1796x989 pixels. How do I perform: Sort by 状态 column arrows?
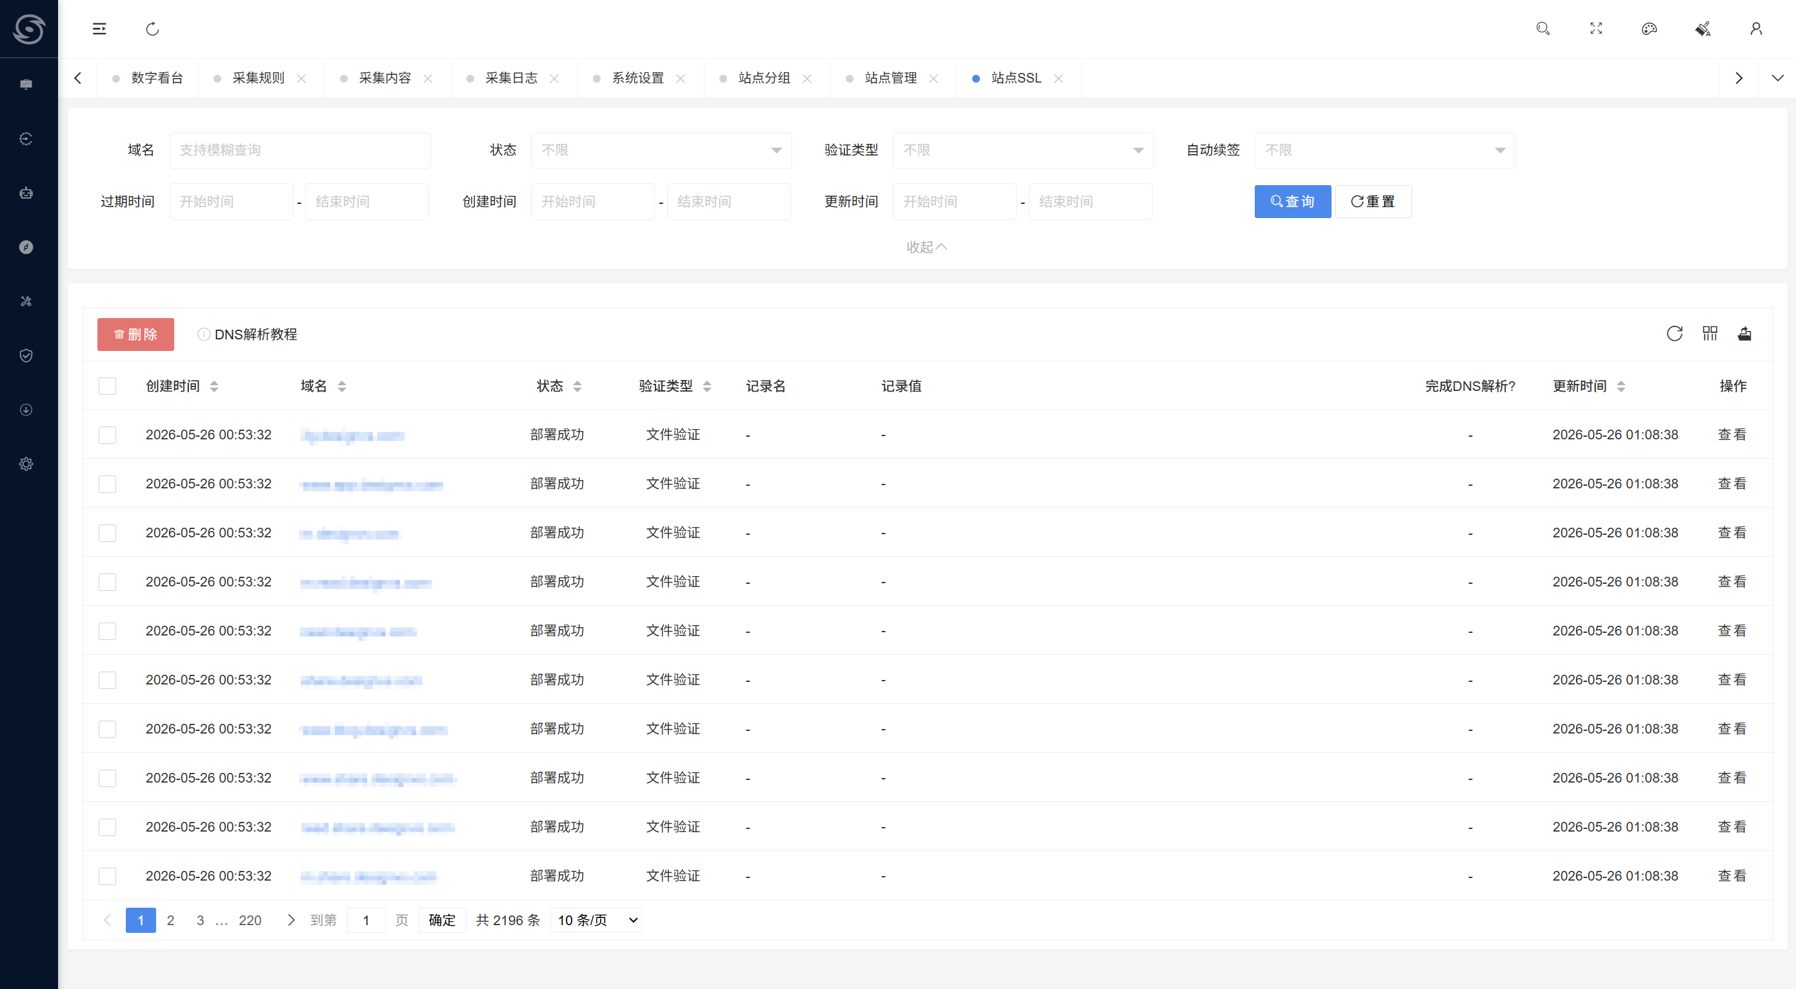[577, 386]
